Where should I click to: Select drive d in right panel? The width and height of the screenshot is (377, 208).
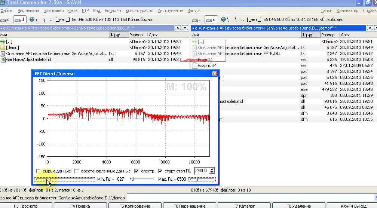tap(211, 19)
